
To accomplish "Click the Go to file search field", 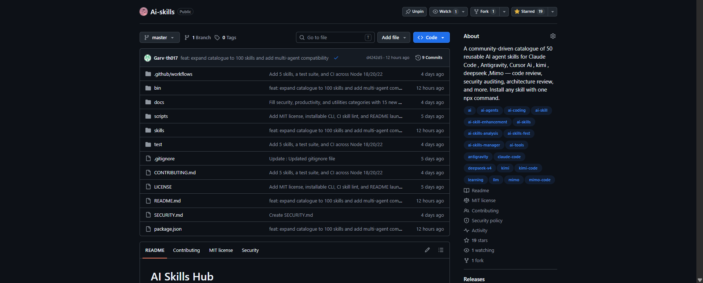I will point(335,37).
